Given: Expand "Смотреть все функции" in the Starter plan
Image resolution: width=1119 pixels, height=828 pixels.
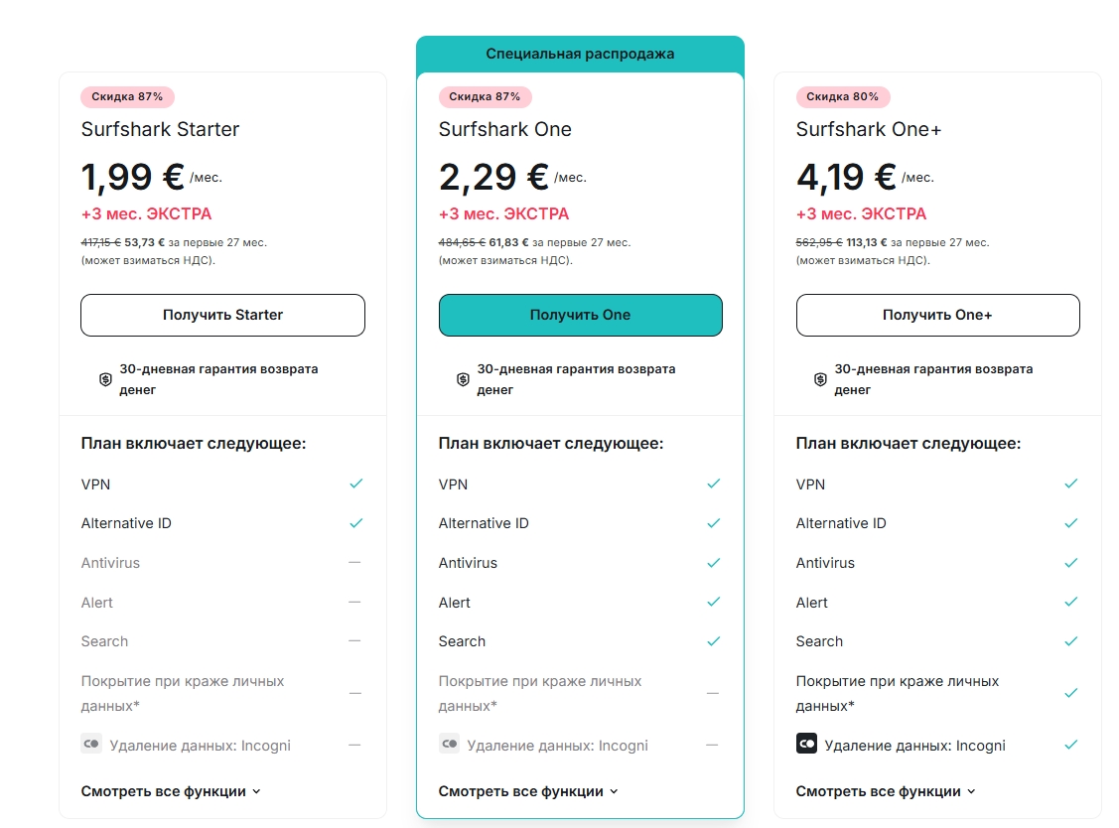Looking at the screenshot, I should coord(171,791).
